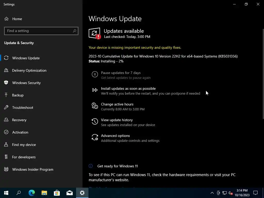Open Microsoft Store from the taskbar
264x198 pixels.
click(57, 193)
